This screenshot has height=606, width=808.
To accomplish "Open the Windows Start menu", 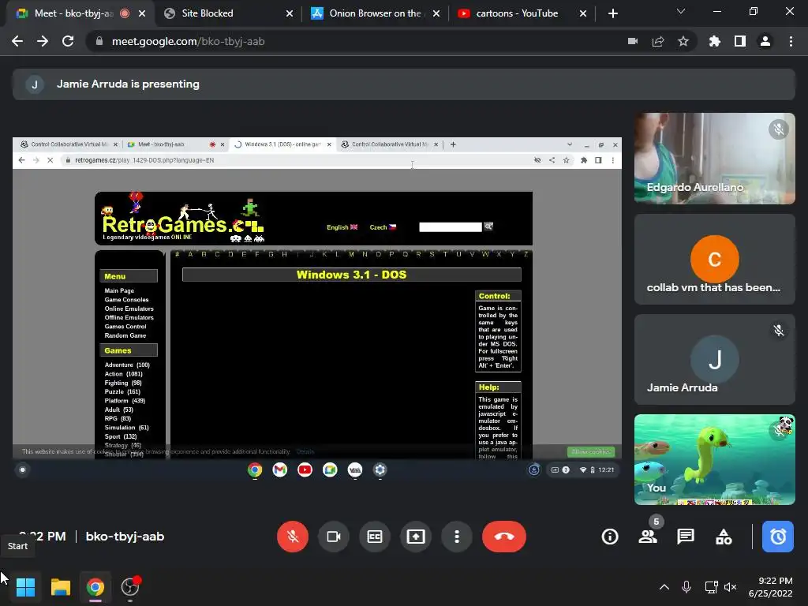I will [25, 587].
